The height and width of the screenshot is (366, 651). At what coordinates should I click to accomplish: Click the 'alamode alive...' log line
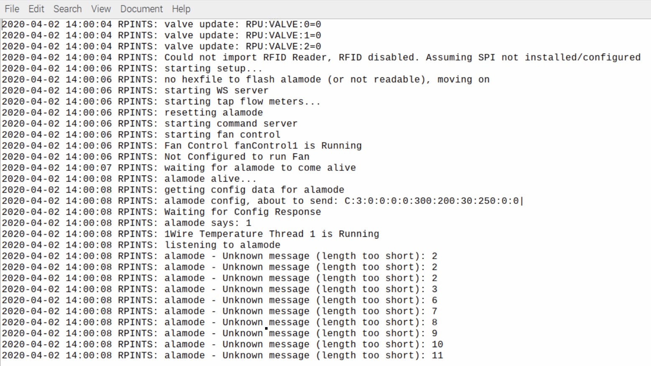coord(129,179)
